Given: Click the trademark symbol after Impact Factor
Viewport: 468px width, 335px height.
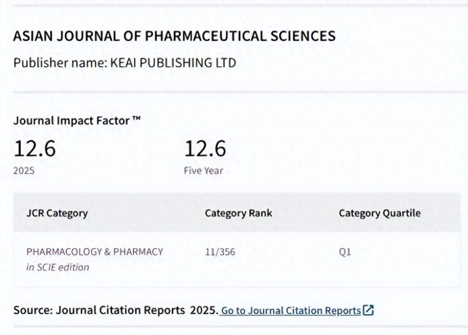Looking at the screenshot, I should coord(136,119).
